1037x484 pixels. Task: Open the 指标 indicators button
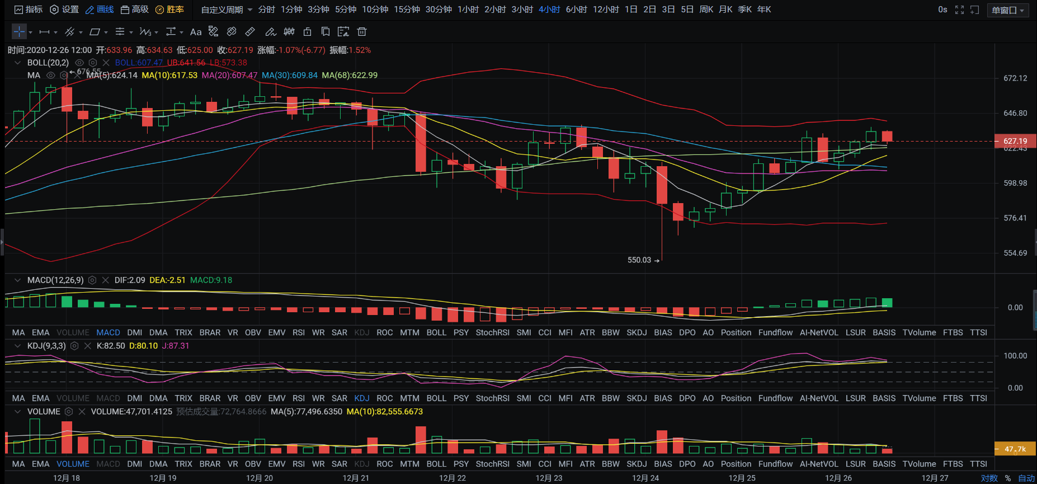pos(29,10)
